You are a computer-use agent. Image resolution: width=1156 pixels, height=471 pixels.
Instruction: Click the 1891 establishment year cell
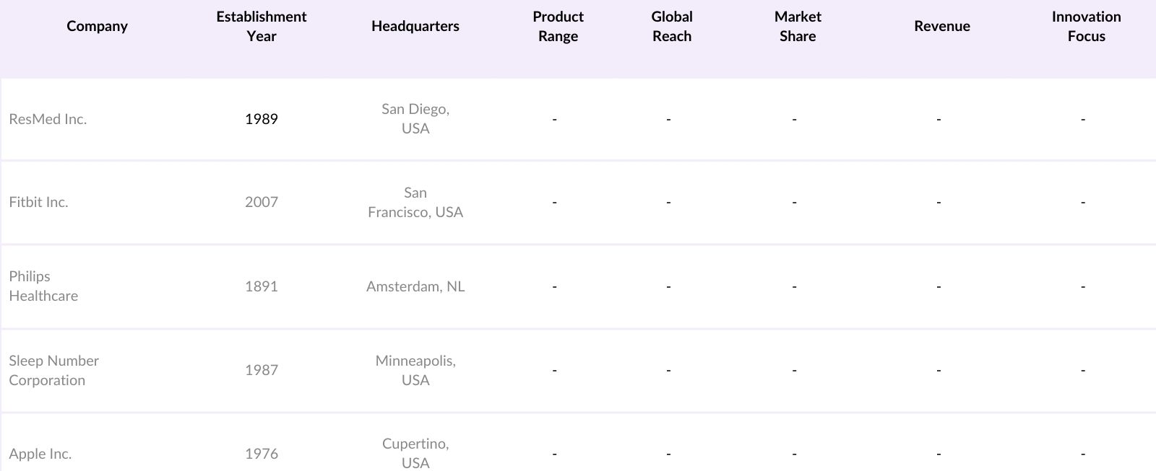(x=261, y=286)
